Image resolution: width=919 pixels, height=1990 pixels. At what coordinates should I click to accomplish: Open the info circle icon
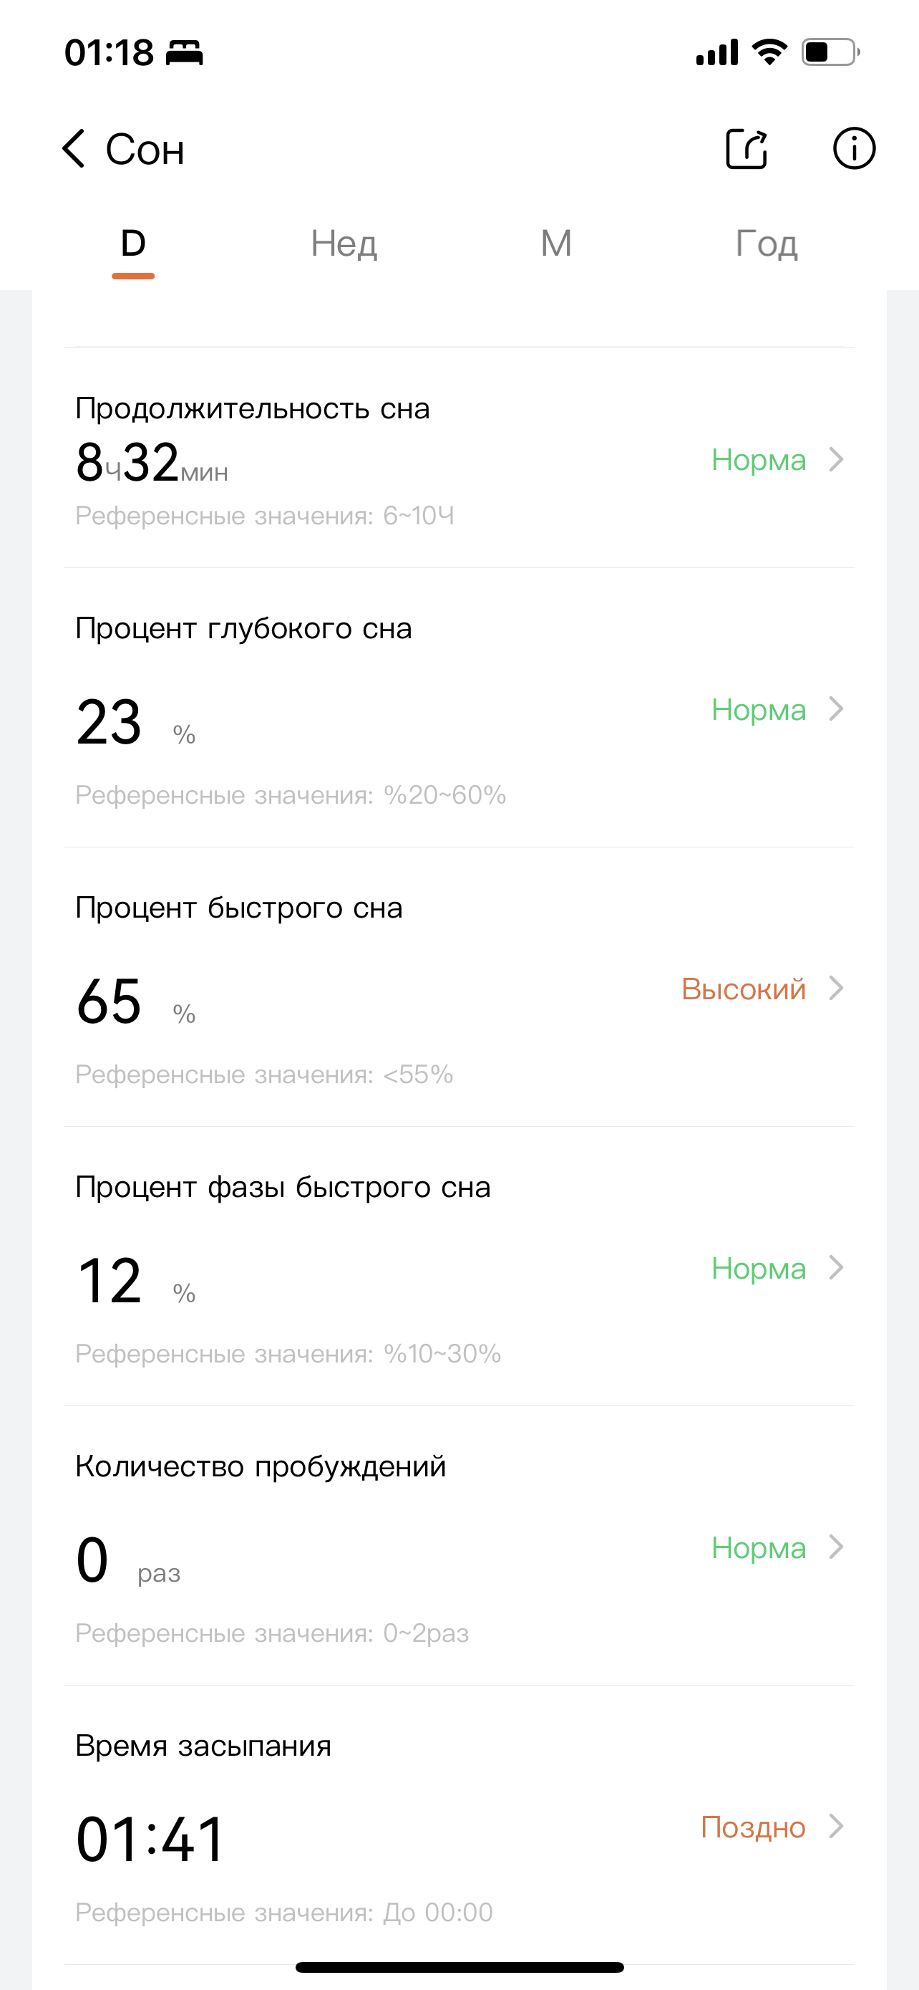[x=853, y=148]
